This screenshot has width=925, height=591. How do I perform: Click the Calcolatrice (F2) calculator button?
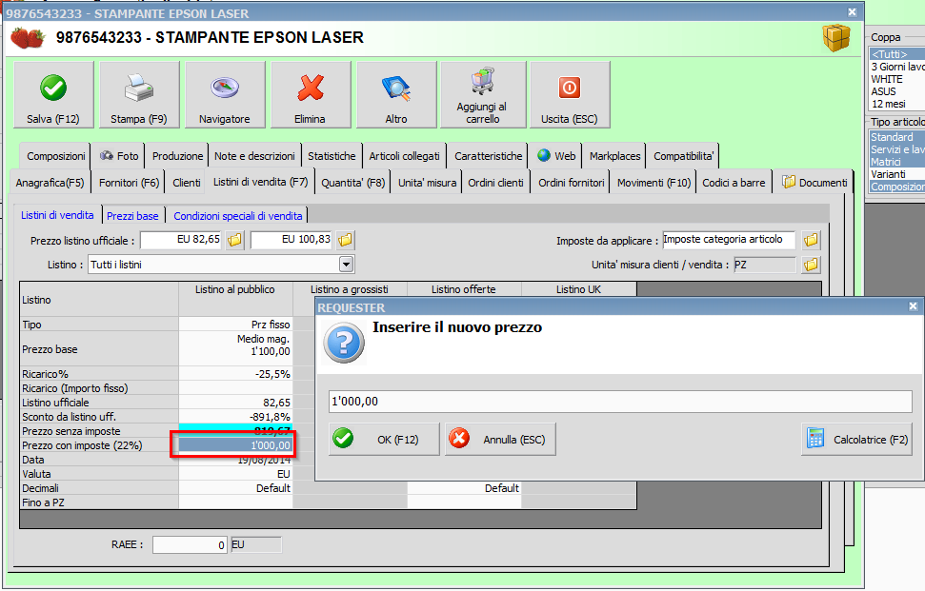[x=857, y=440]
